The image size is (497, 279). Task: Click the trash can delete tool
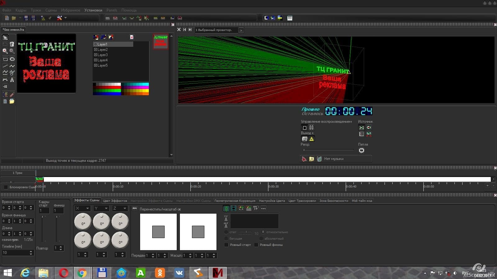12,44
